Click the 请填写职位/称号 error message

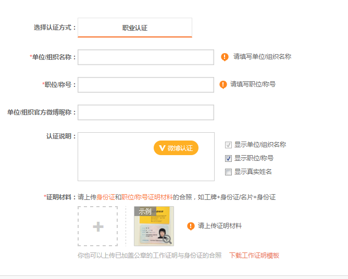(253, 84)
